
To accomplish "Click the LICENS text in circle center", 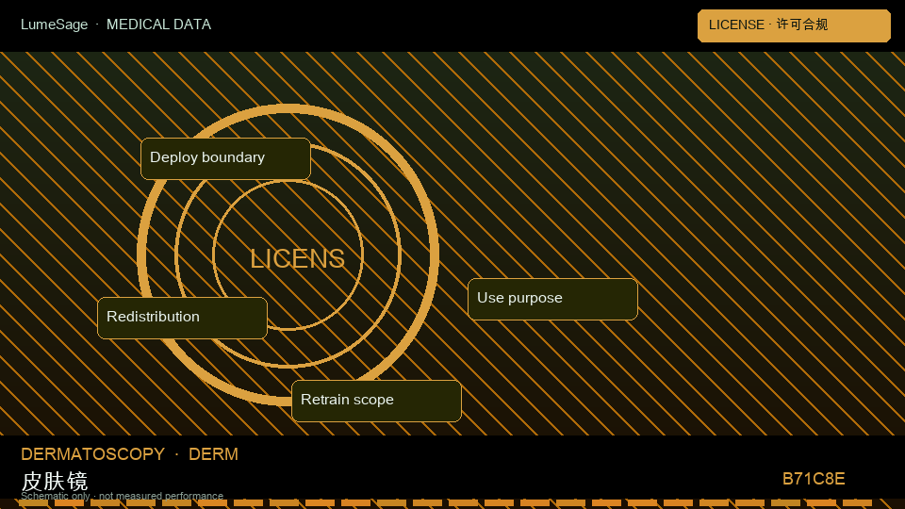I will pyautogui.click(x=297, y=258).
